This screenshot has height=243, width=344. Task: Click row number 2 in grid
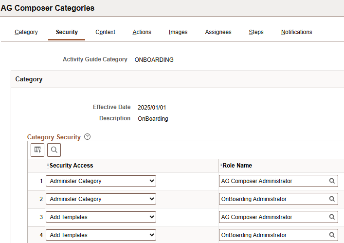pyautogui.click(x=41, y=199)
